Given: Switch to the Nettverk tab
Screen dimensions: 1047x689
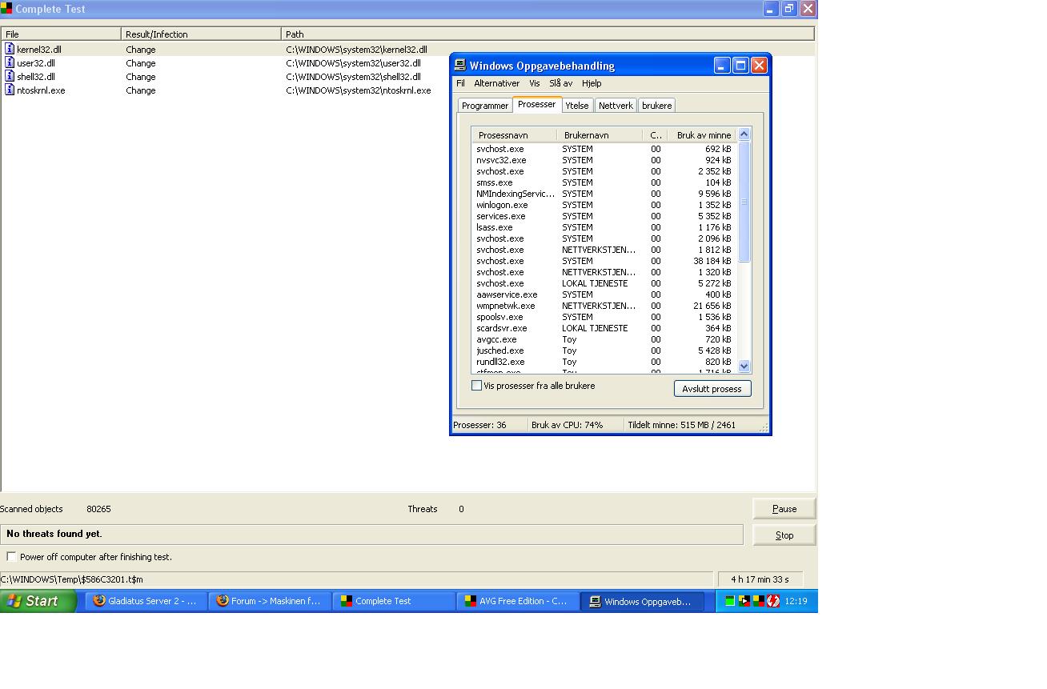Looking at the screenshot, I should coord(616,106).
